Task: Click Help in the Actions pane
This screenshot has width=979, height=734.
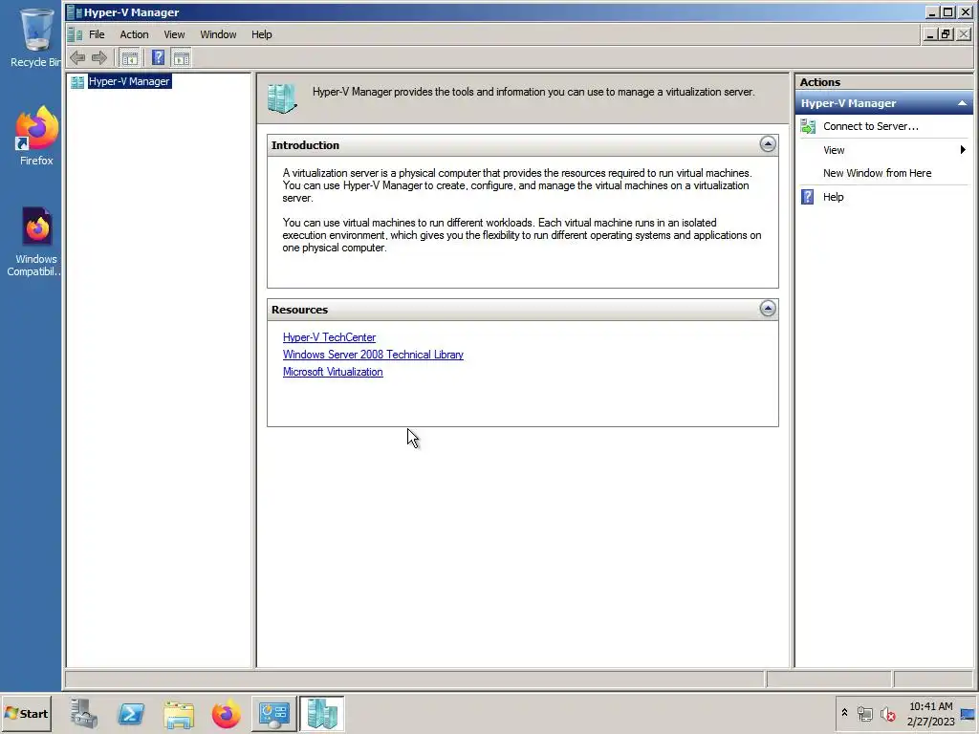Action: 833,197
